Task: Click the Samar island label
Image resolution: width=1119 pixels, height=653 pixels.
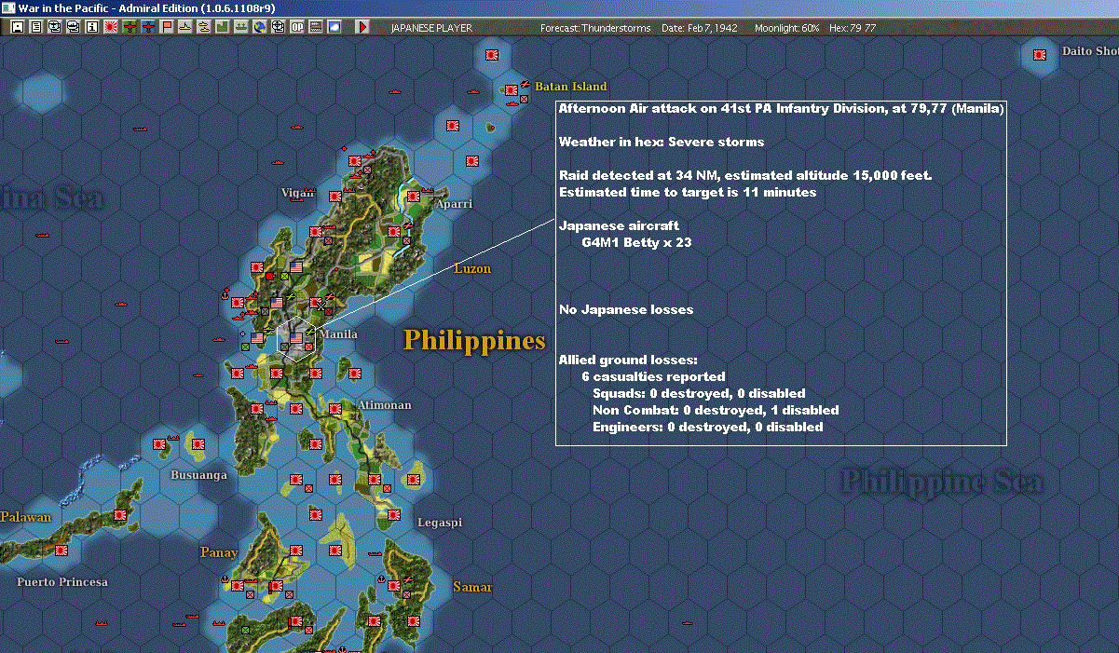Action: coord(472,587)
